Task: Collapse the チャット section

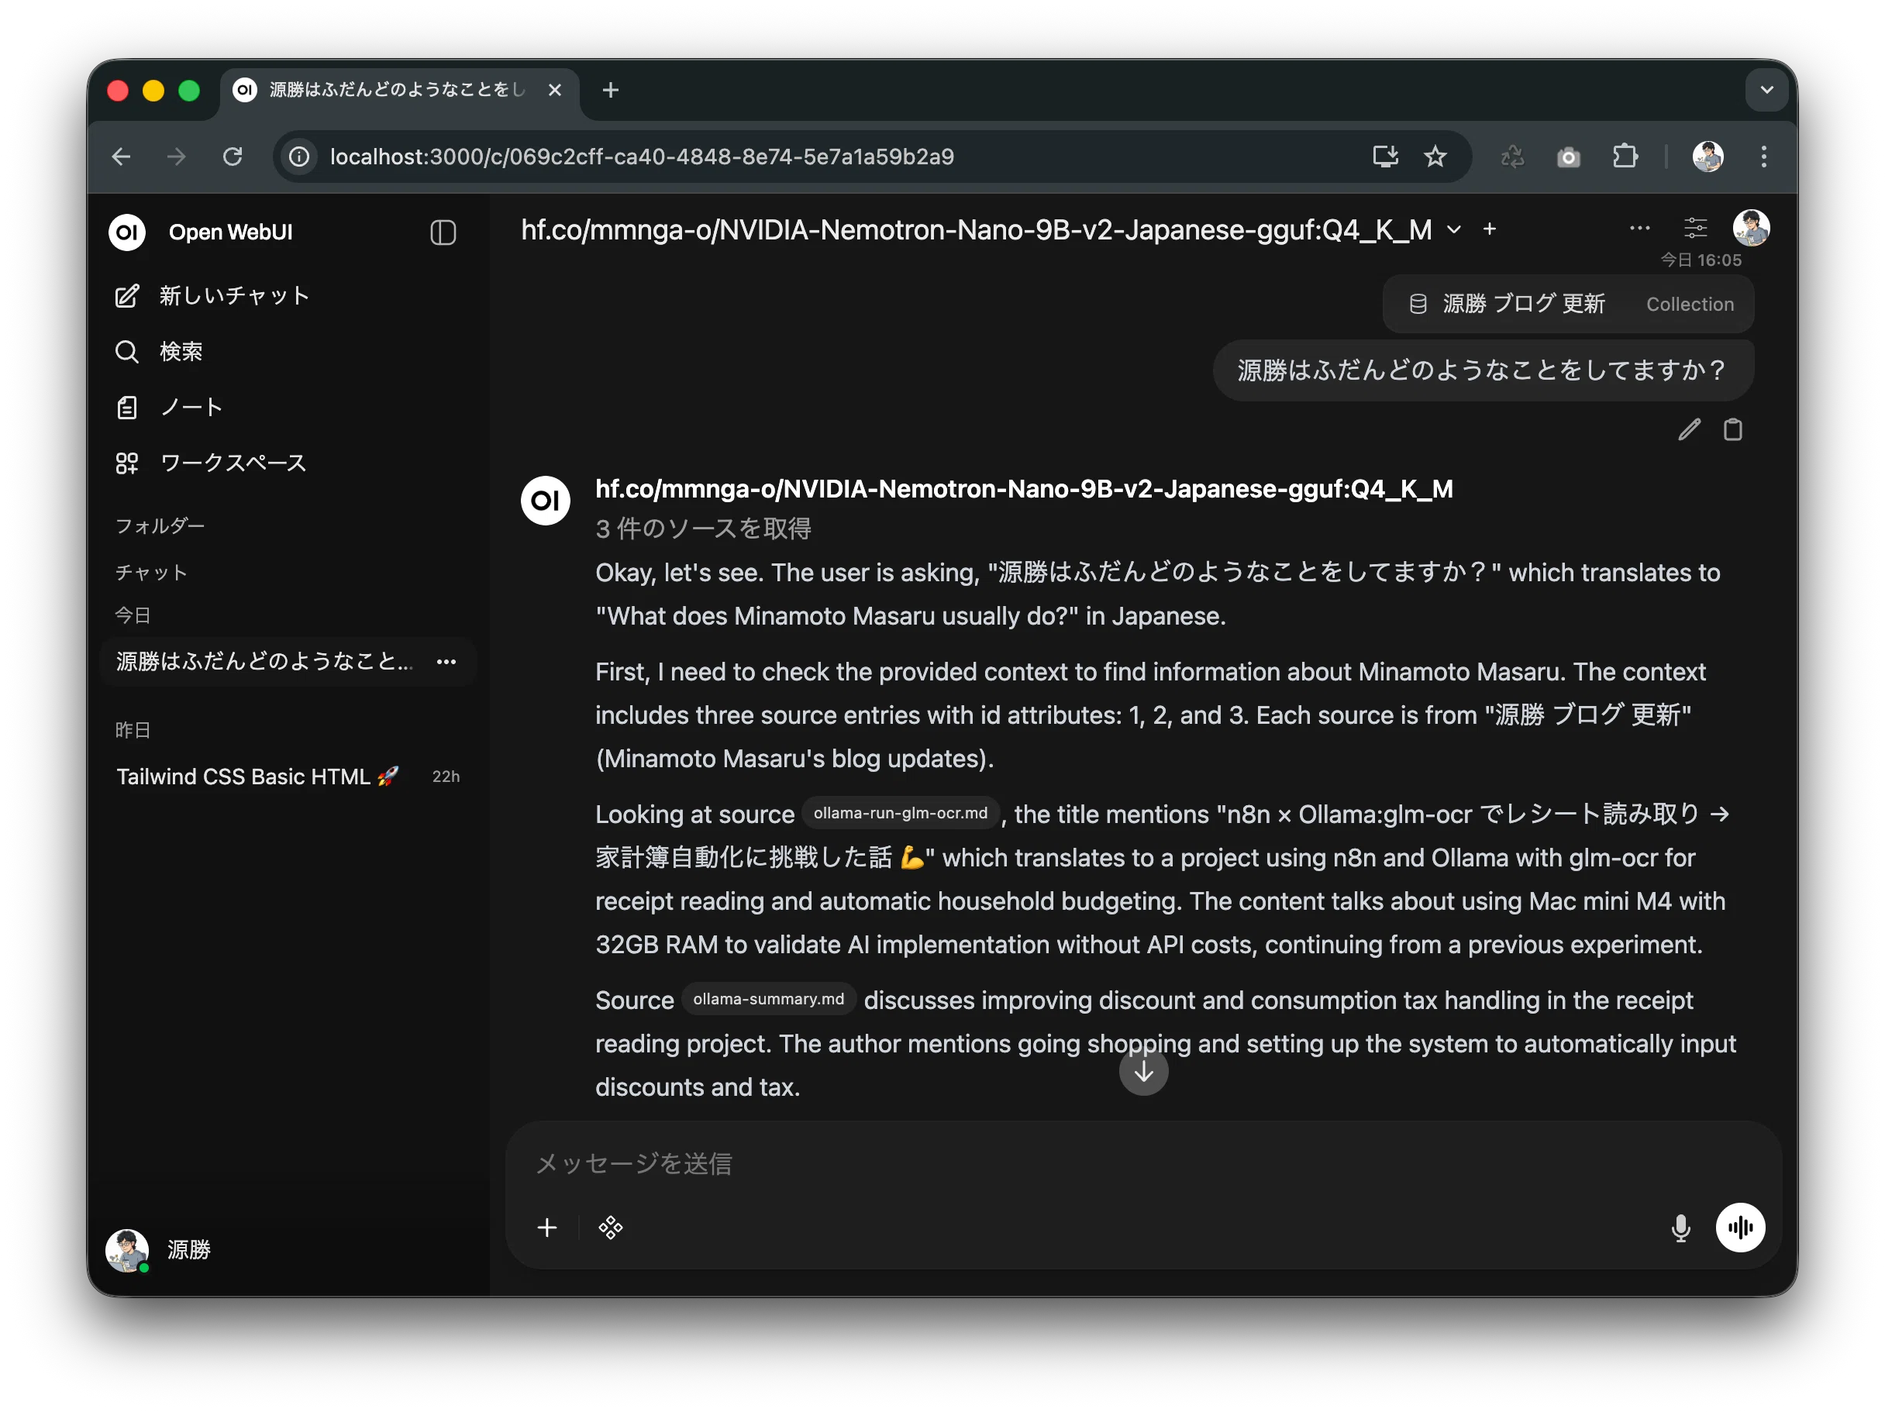Action: tap(152, 573)
